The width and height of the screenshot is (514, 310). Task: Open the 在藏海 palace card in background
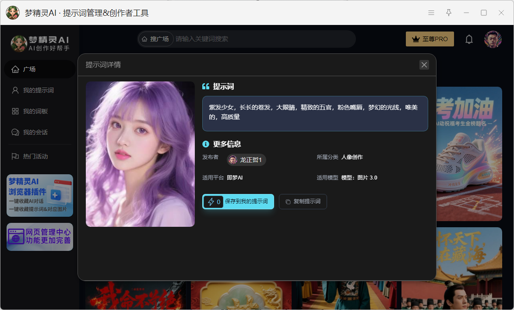pos(469,268)
